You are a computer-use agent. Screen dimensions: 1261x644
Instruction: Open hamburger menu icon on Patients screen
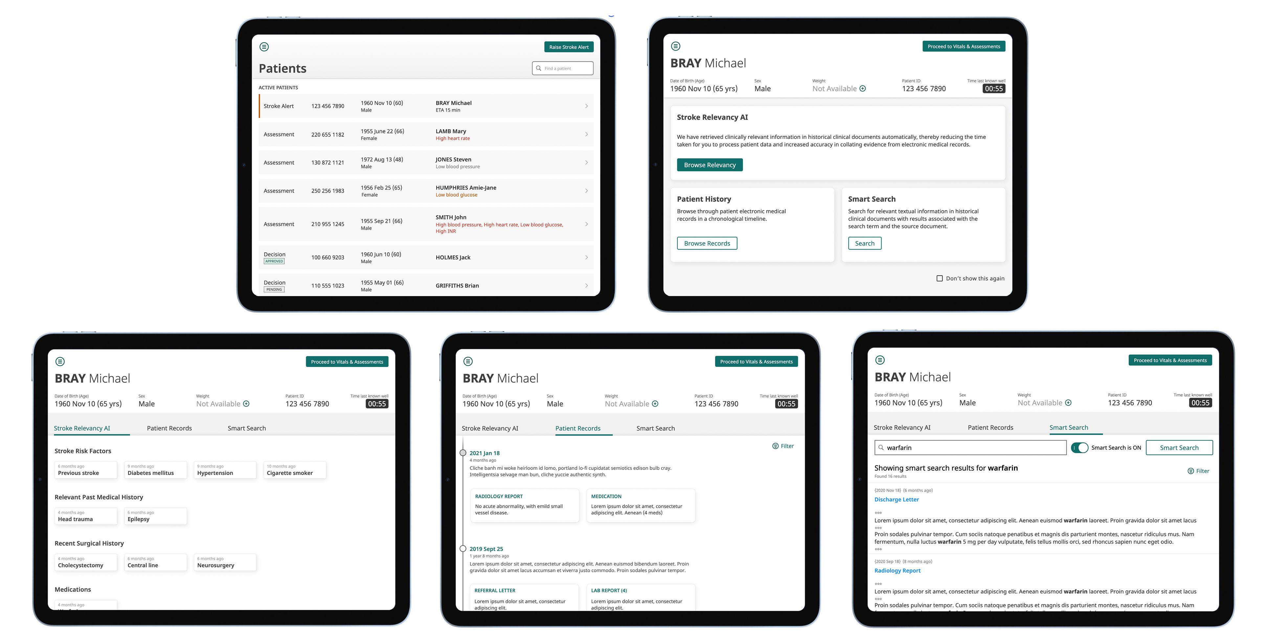click(264, 47)
